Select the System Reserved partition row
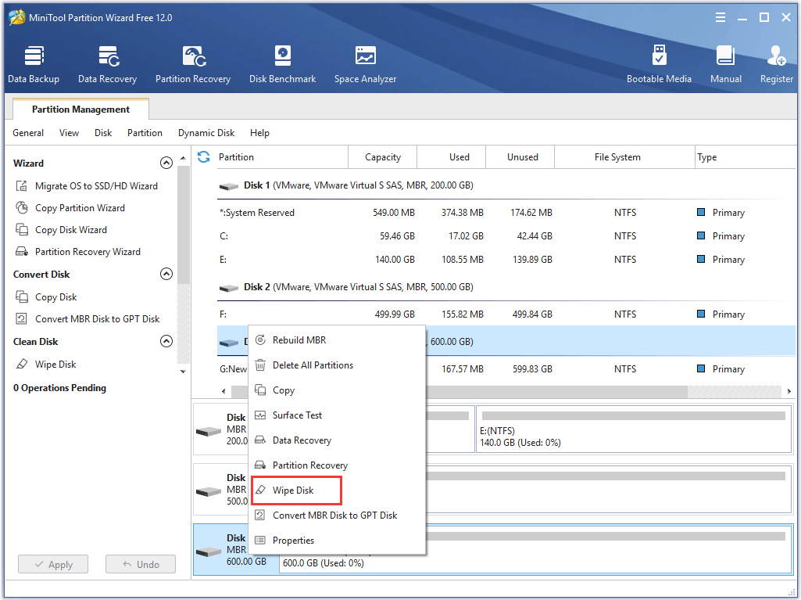This screenshot has width=801, height=600. pos(506,212)
